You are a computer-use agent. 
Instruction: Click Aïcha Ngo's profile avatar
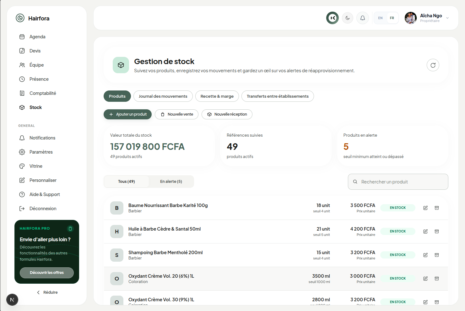click(x=411, y=18)
